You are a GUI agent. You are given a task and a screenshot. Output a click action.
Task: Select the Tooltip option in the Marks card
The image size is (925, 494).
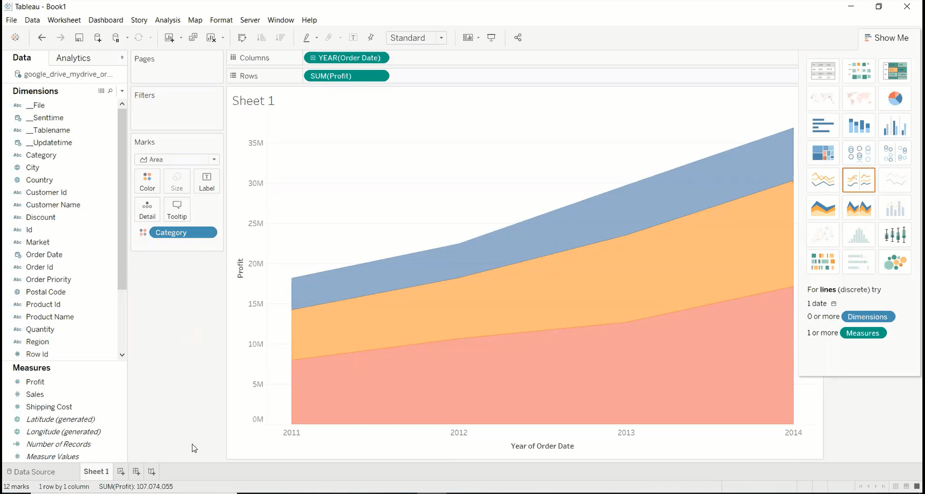click(177, 209)
